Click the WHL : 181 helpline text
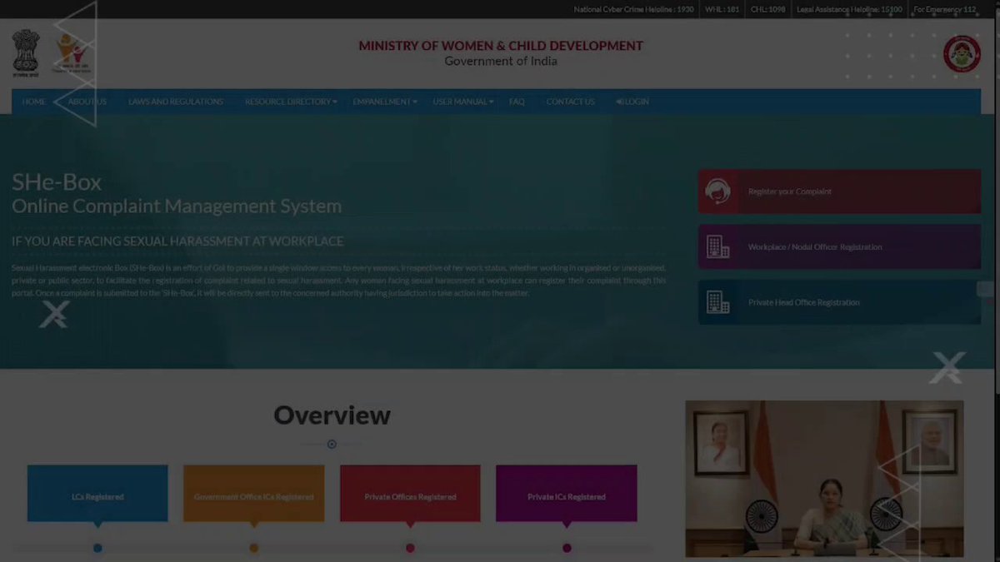Image resolution: width=1000 pixels, height=562 pixels. click(722, 9)
